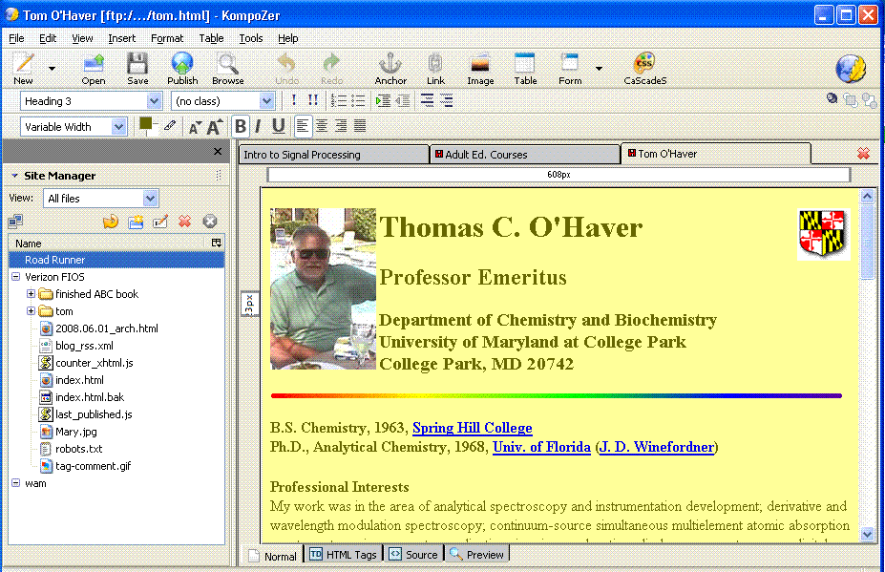Toggle Bold formatting
Viewport: 885px width, 572px height.
click(241, 126)
